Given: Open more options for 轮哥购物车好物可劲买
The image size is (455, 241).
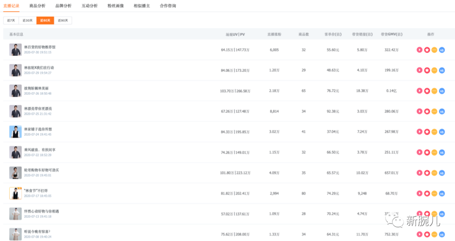Looking at the screenshot, I should pos(434,173).
